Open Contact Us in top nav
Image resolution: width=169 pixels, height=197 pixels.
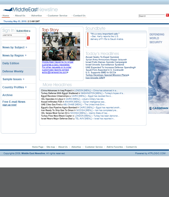pyautogui.click(x=79, y=15)
